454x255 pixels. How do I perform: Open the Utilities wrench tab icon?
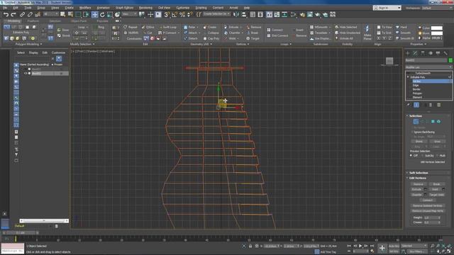tap(445, 53)
